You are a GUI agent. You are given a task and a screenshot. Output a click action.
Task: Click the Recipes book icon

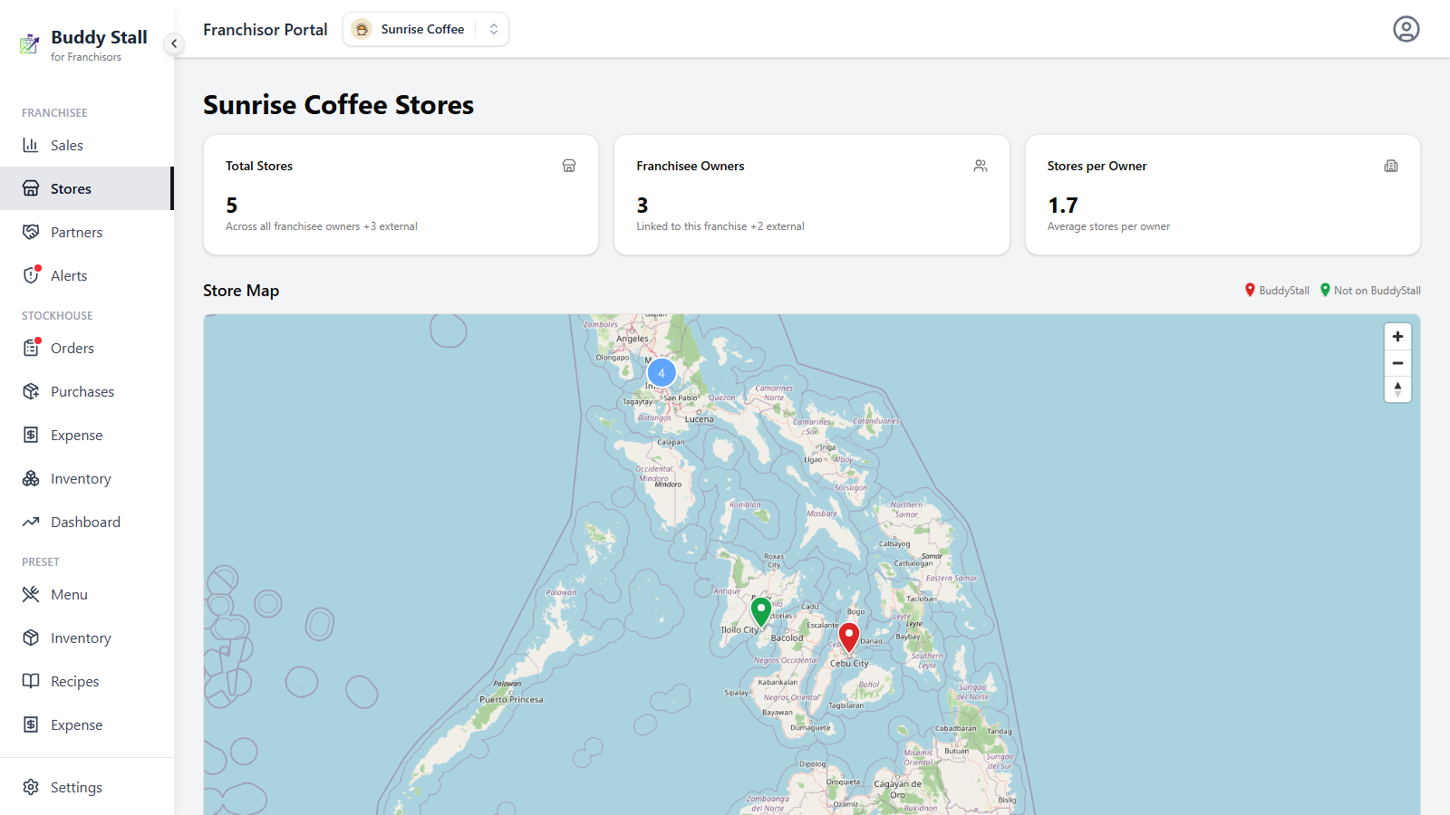coord(31,681)
